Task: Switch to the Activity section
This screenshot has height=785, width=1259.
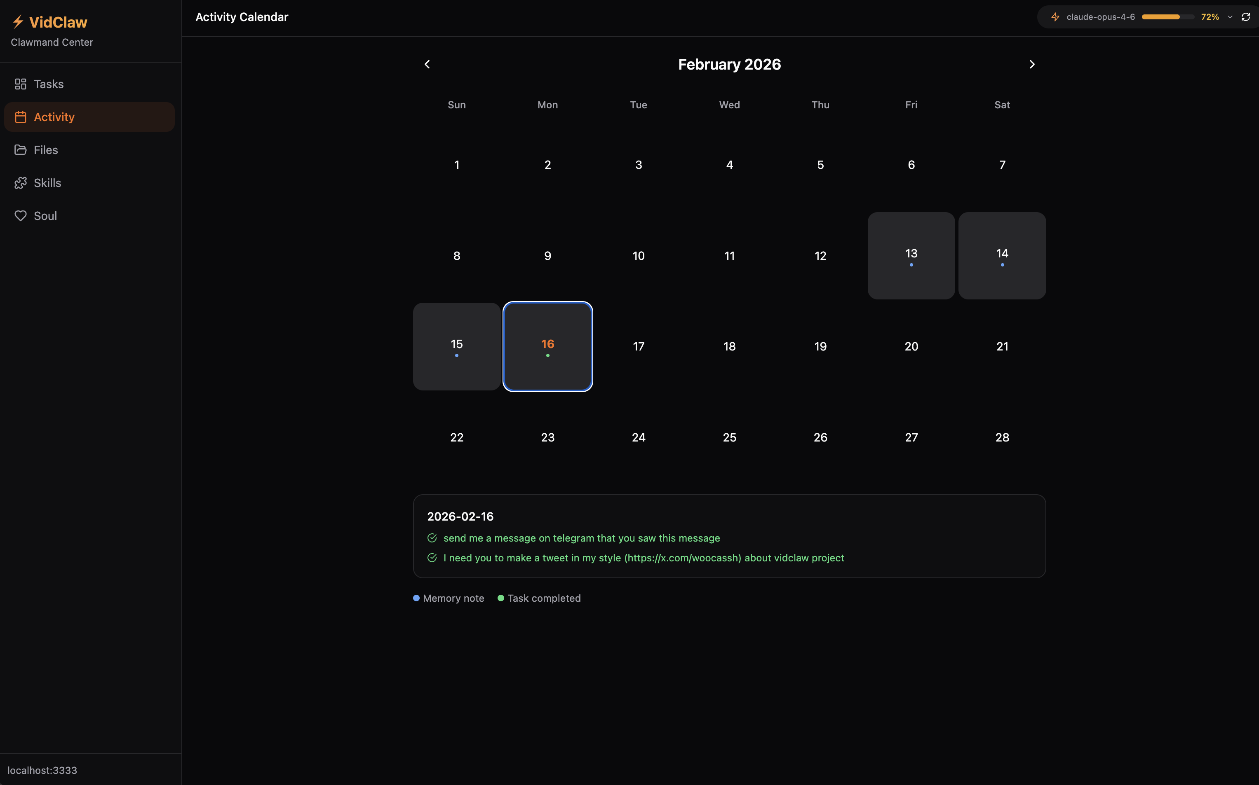Action: click(x=54, y=117)
